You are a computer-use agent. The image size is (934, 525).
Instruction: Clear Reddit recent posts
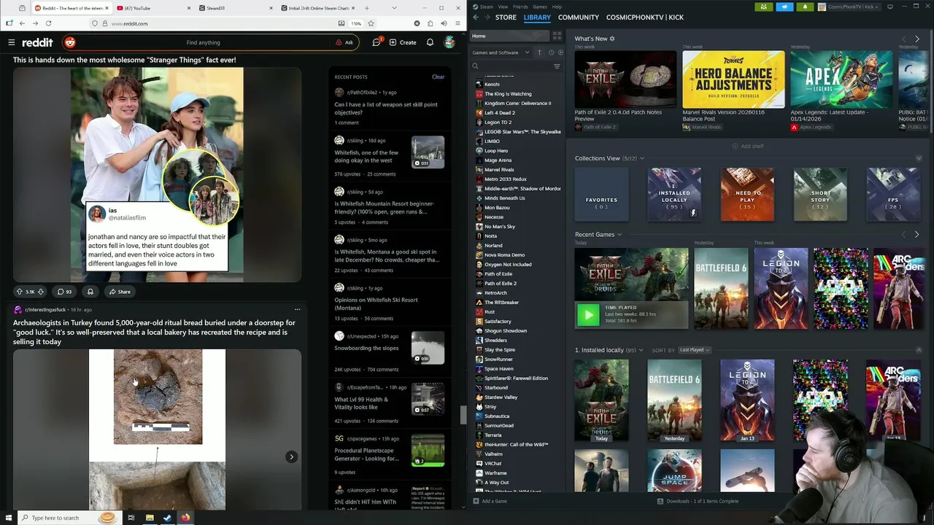pos(438,77)
